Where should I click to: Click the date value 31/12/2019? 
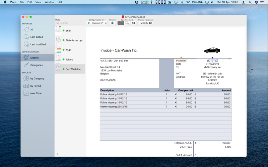click(x=212, y=64)
